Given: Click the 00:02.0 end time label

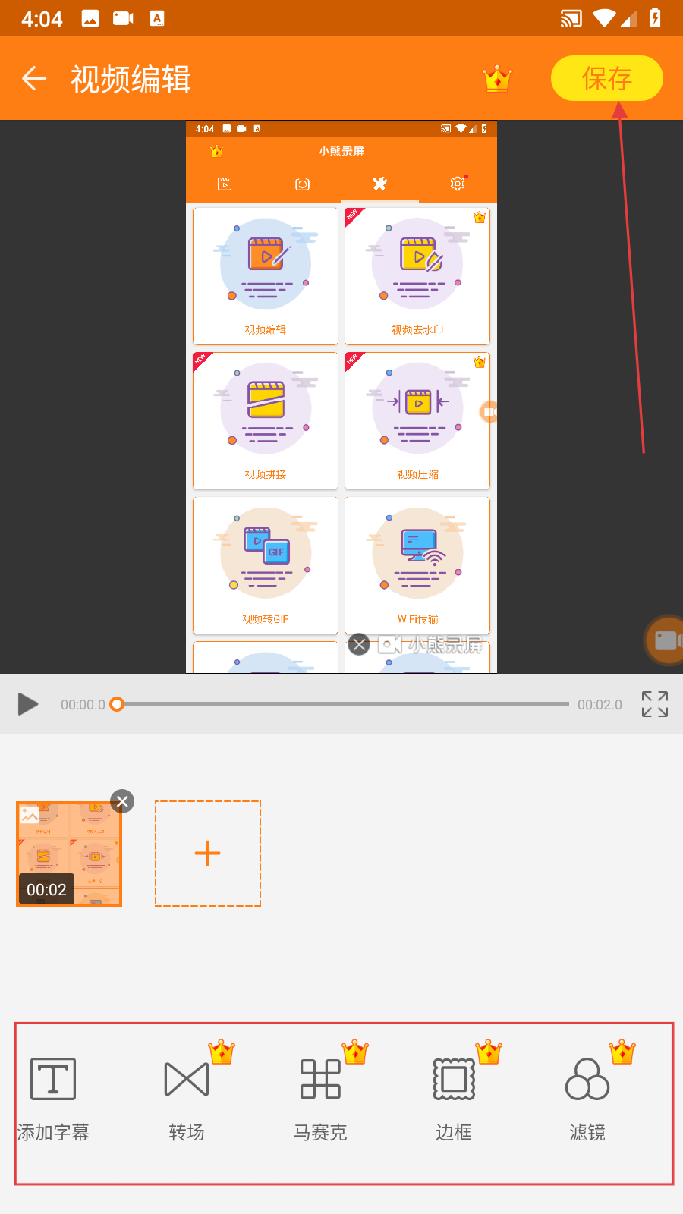Looking at the screenshot, I should click(x=600, y=705).
